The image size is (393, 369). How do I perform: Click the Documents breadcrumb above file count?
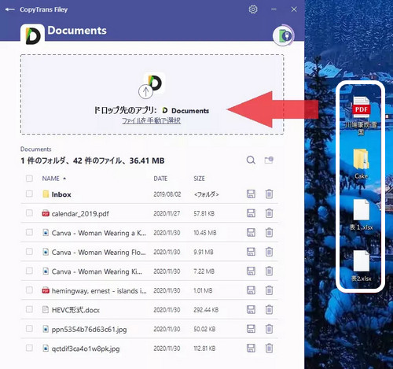[x=36, y=149]
